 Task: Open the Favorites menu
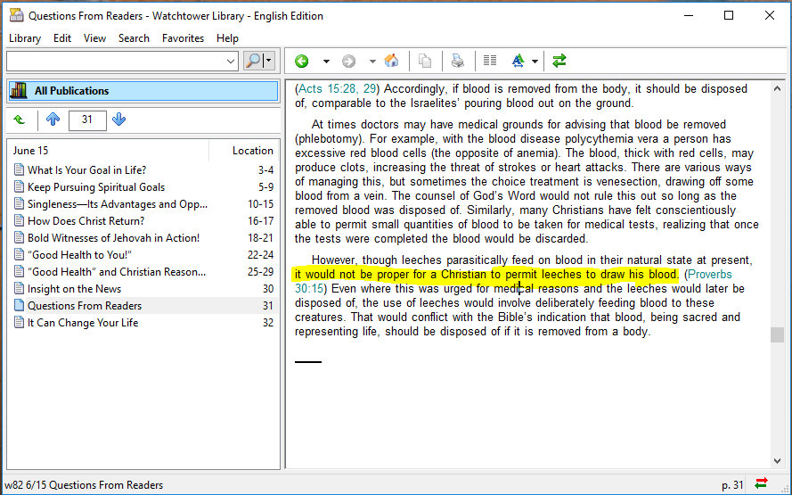(183, 38)
